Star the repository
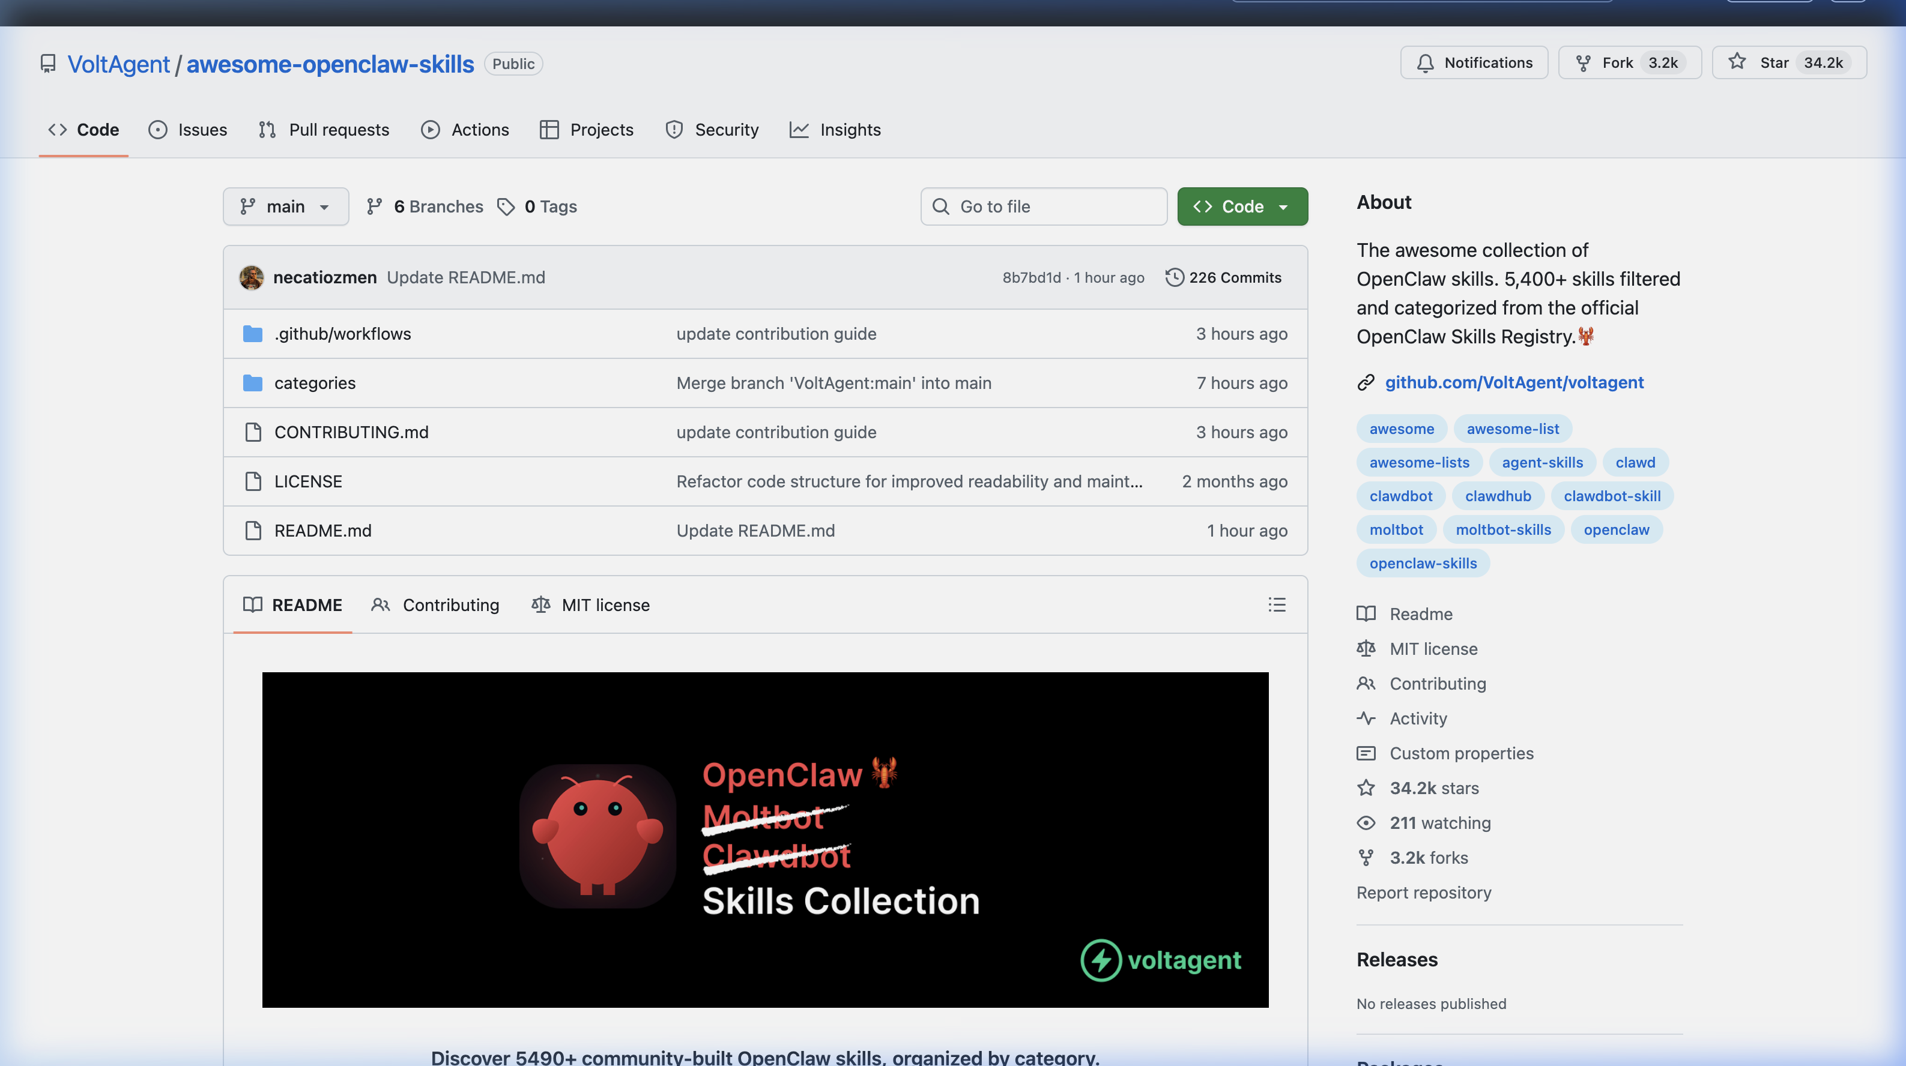 coord(1788,63)
